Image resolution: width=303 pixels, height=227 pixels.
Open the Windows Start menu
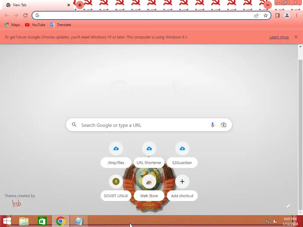[x=7, y=221]
